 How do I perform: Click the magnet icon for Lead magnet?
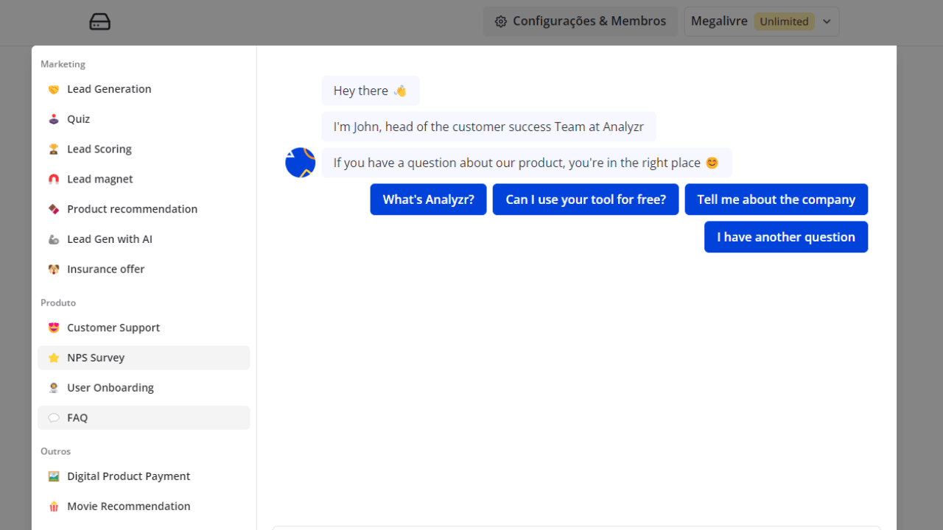pyautogui.click(x=54, y=180)
